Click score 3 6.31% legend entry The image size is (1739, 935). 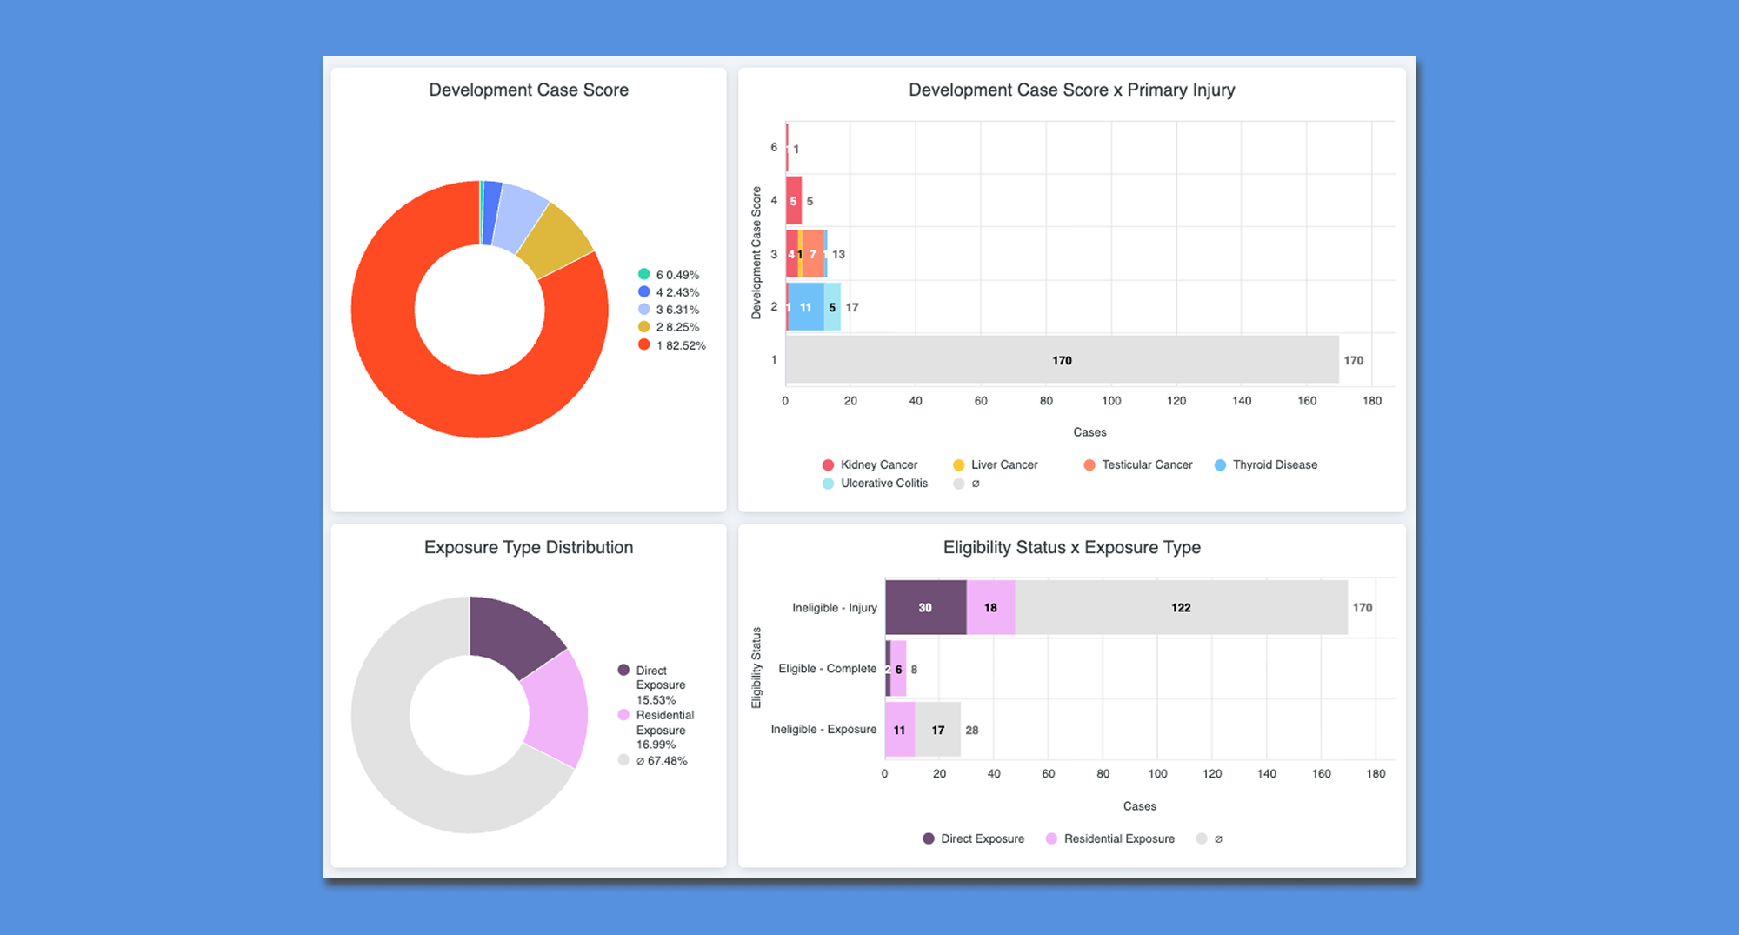click(669, 310)
